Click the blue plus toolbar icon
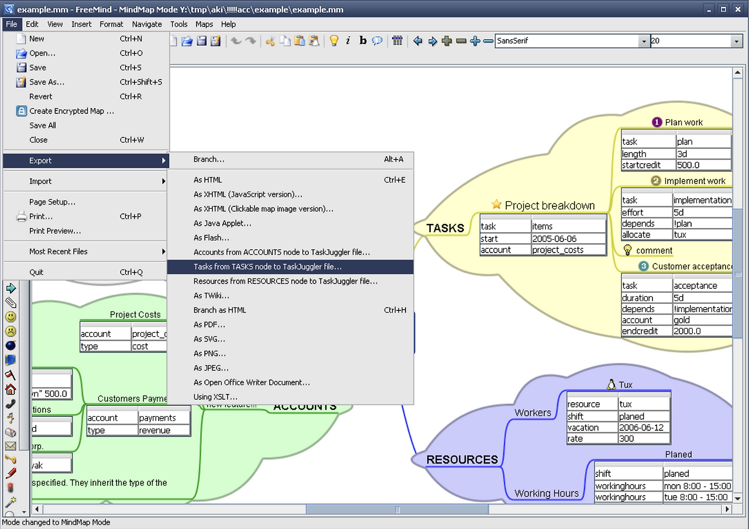Image resolution: width=749 pixels, height=529 pixels. (475, 41)
